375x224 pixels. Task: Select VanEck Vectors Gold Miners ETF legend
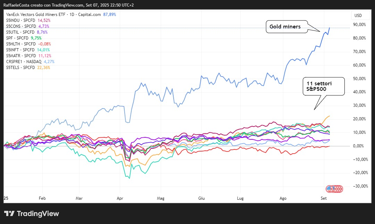[61, 15]
